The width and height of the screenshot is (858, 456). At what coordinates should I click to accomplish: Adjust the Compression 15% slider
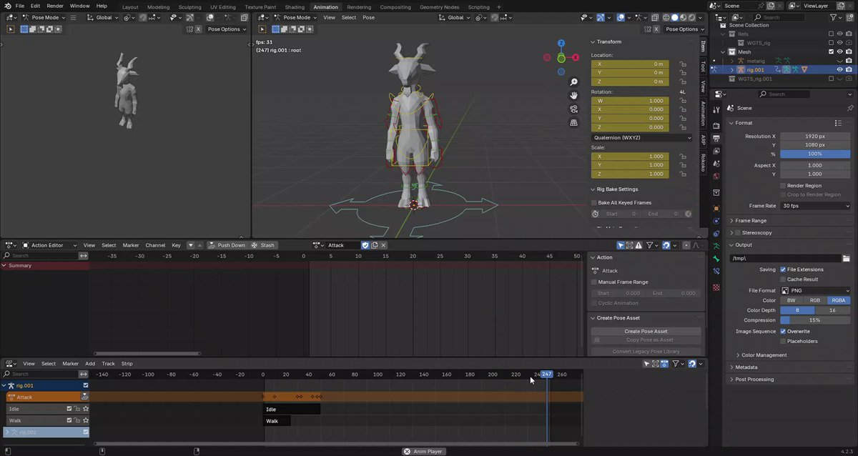[x=815, y=320]
